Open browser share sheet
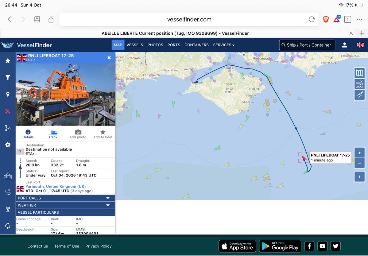This screenshot has width=368, height=256. 51,19
